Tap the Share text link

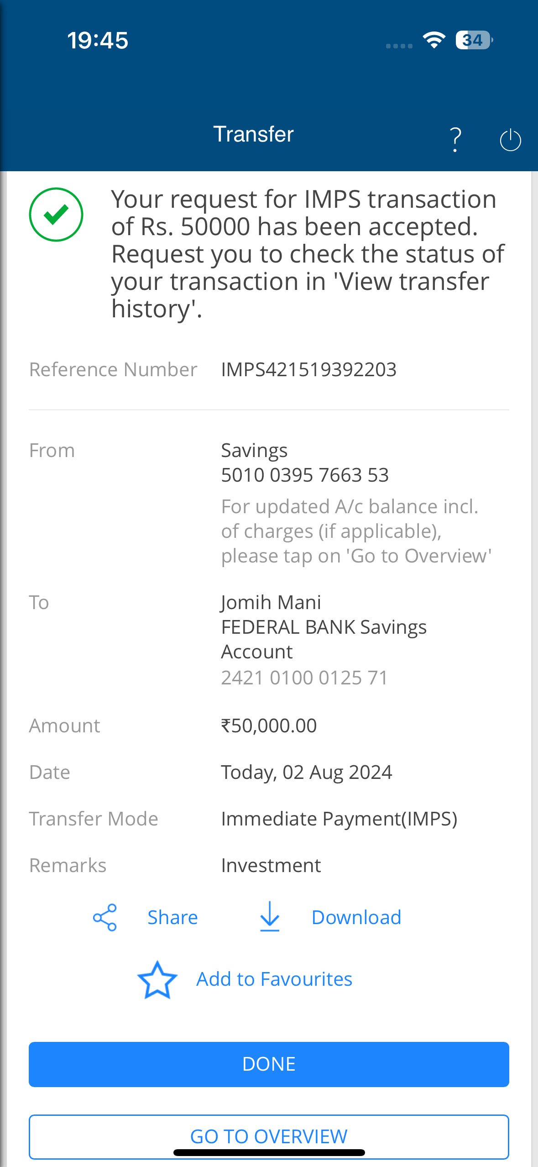pyautogui.click(x=172, y=917)
